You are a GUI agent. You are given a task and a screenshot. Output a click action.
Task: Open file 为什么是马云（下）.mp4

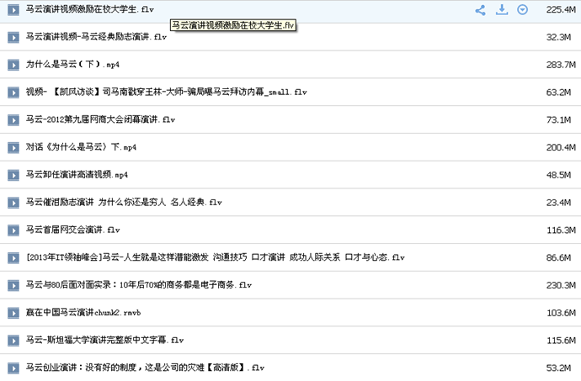72,65
